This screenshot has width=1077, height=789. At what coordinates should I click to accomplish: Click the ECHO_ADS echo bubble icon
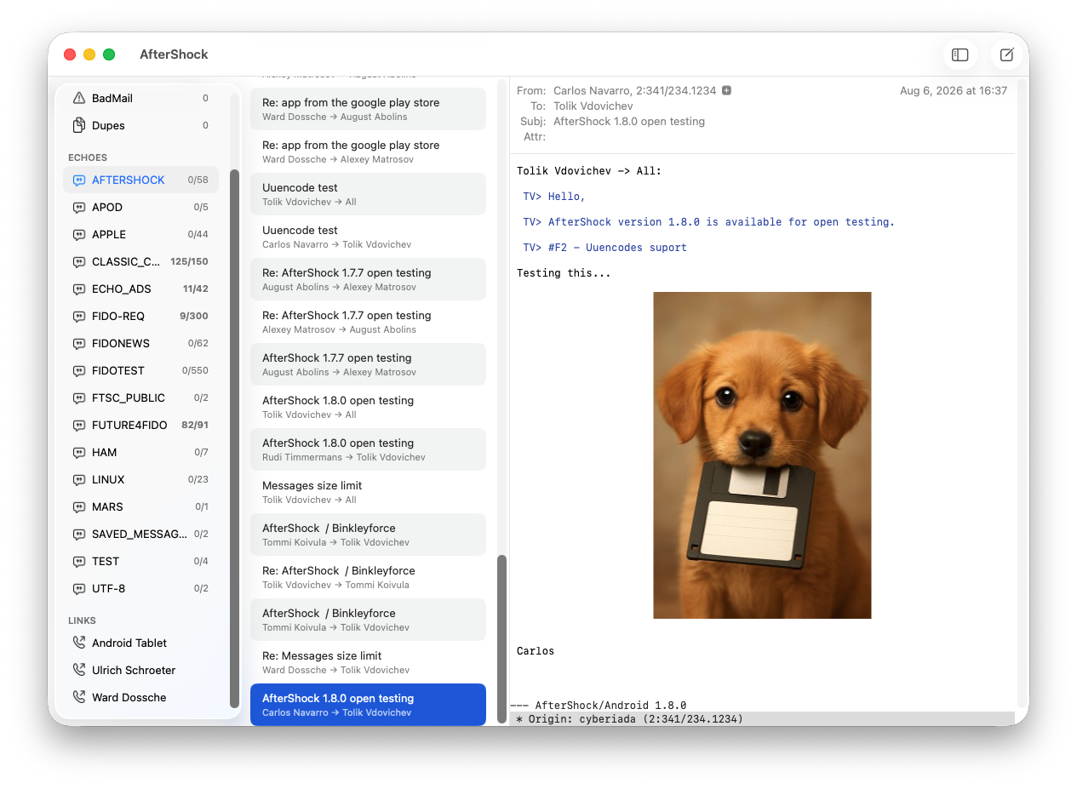(x=79, y=289)
